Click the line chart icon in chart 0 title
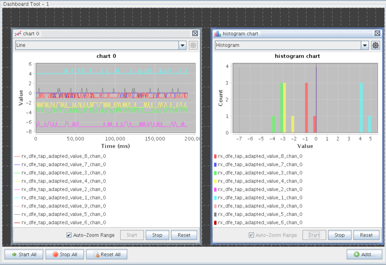 17,33
